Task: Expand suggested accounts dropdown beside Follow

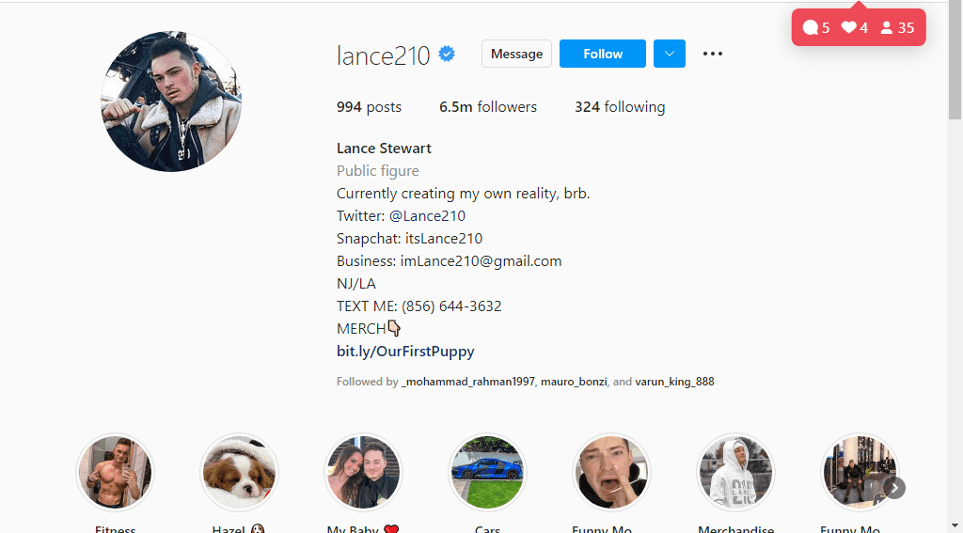Action: [x=670, y=54]
